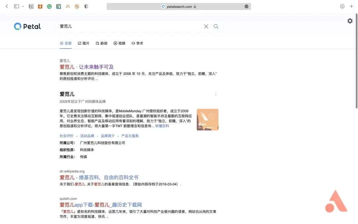358x224 pixels.
Task: Click the 传媒 industry value
Action: point(83,157)
